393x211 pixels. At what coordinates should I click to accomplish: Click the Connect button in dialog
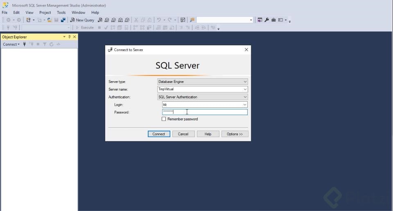click(x=159, y=134)
